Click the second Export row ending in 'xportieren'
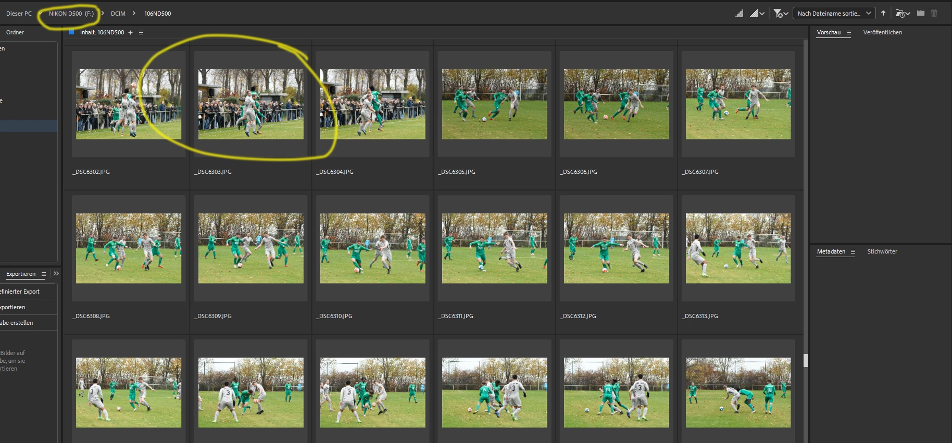Viewport: 952px width, 443px height. (x=29, y=307)
